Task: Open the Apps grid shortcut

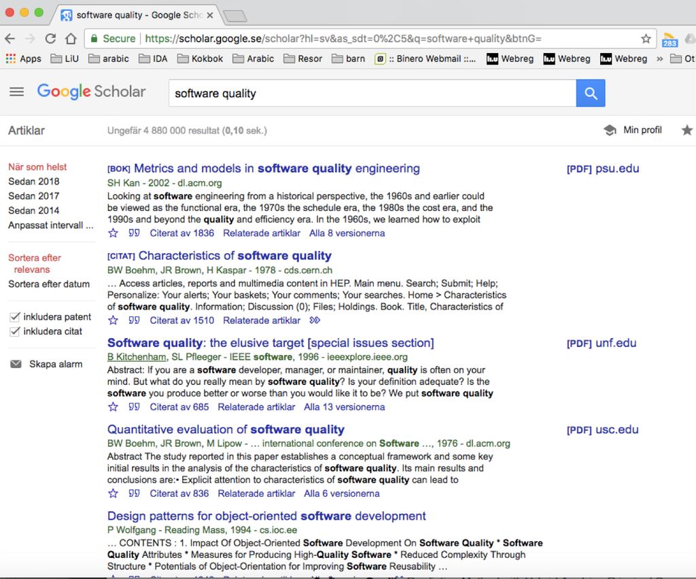Action: (x=24, y=58)
